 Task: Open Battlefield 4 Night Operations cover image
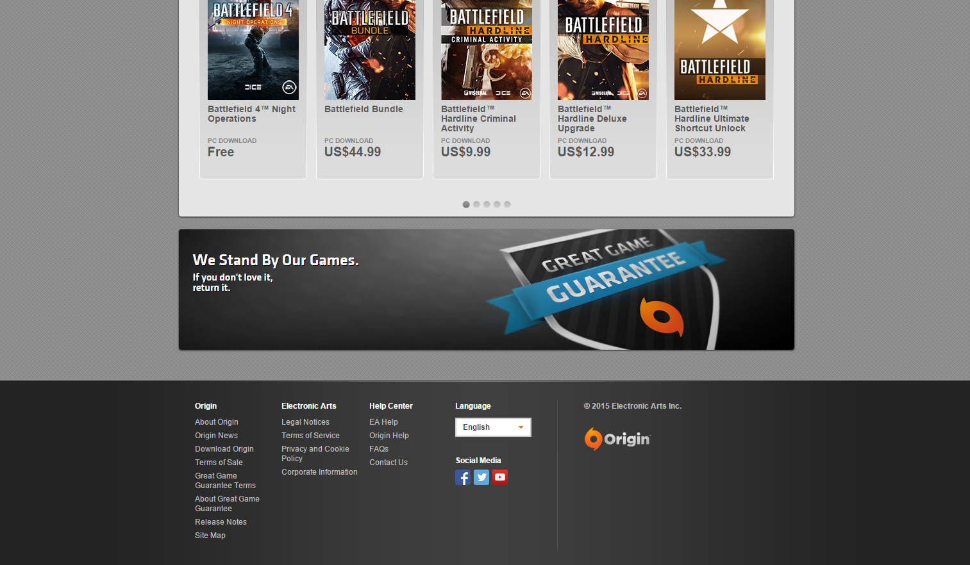coord(253,50)
